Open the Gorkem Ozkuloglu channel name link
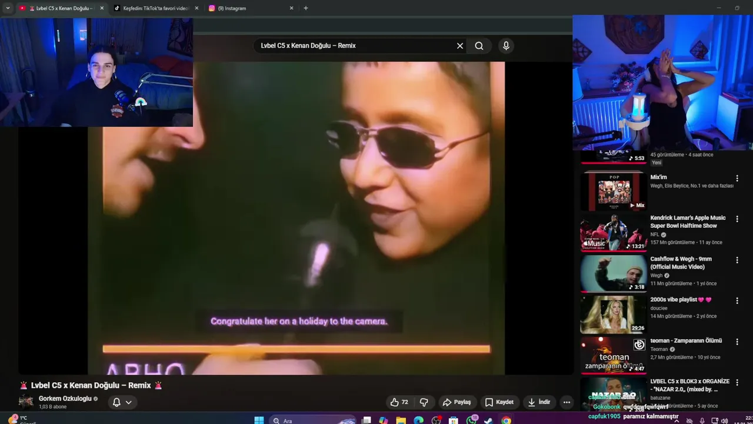 (65, 399)
